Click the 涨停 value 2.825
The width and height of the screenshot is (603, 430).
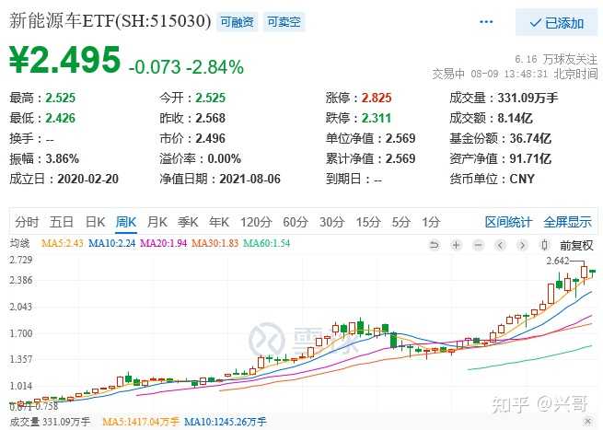377,98
